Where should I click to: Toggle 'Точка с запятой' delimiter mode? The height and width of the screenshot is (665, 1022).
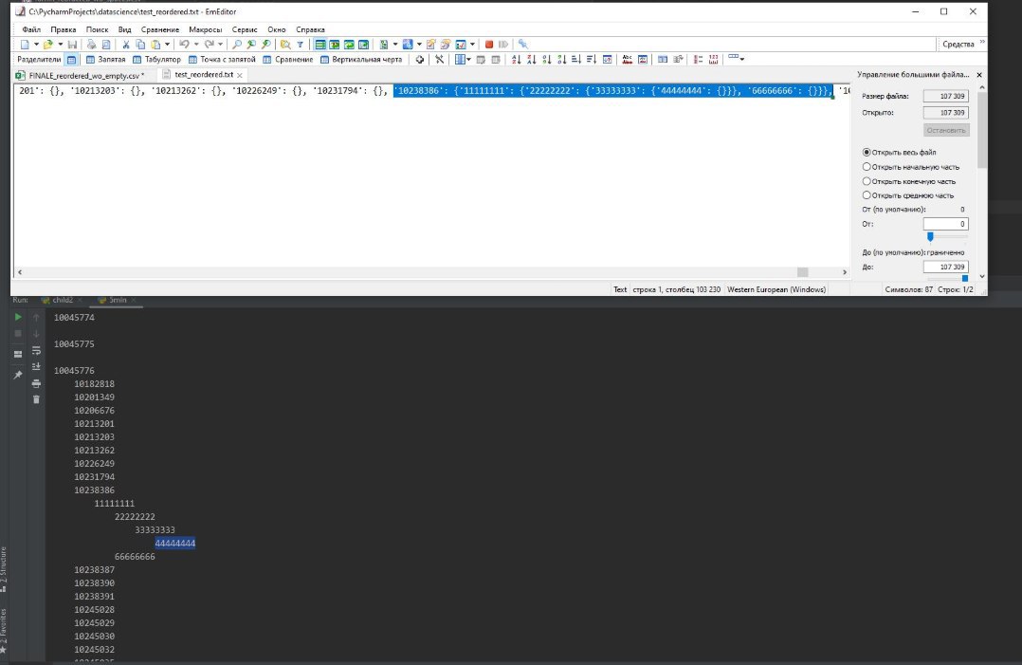[222, 60]
